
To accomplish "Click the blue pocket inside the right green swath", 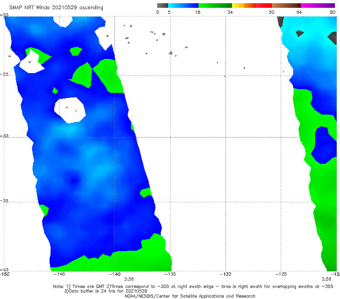I will (x=324, y=145).
